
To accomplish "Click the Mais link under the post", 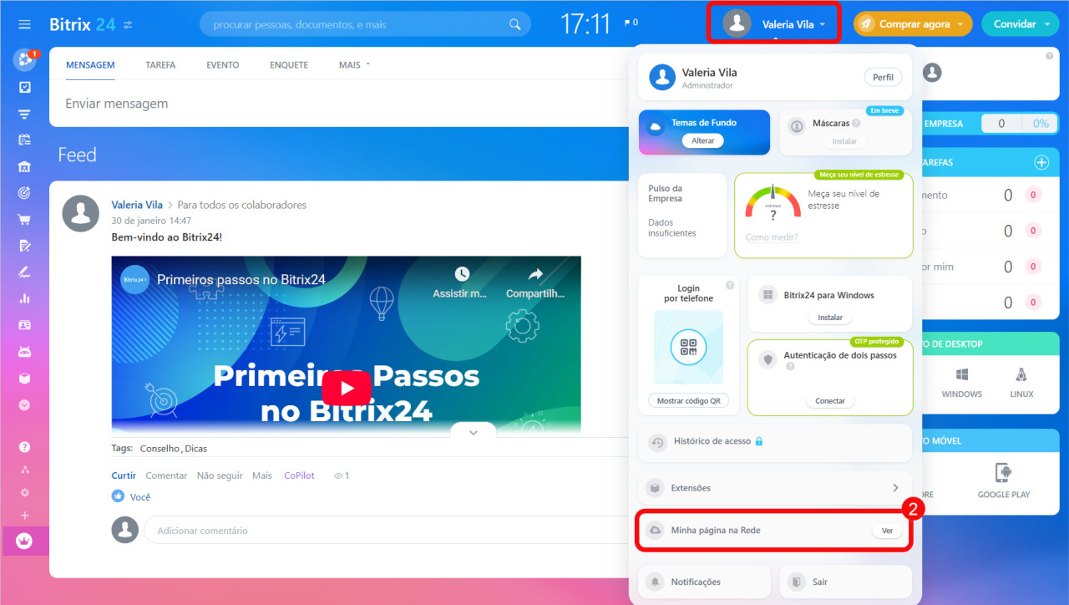I will [x=262, y=475].
